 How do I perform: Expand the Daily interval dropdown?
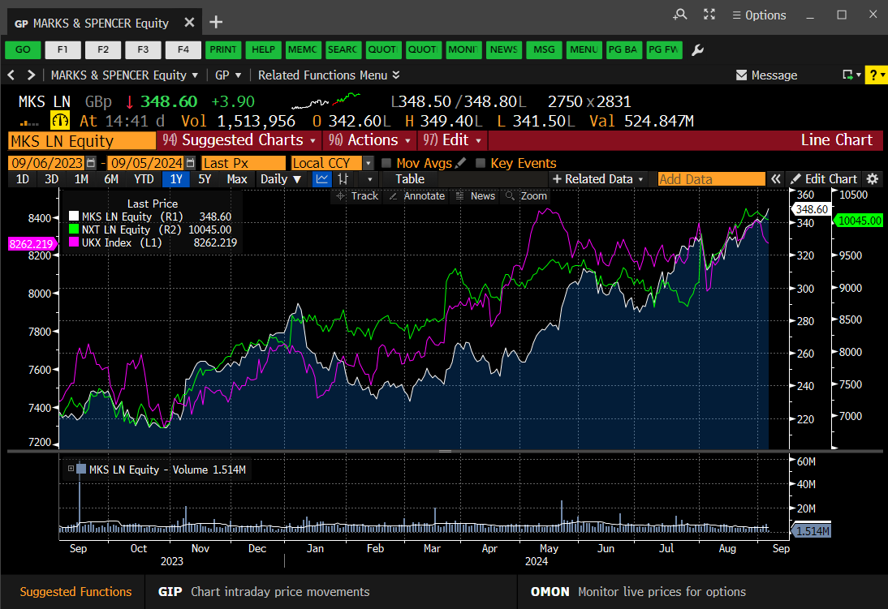coord(282,178)
